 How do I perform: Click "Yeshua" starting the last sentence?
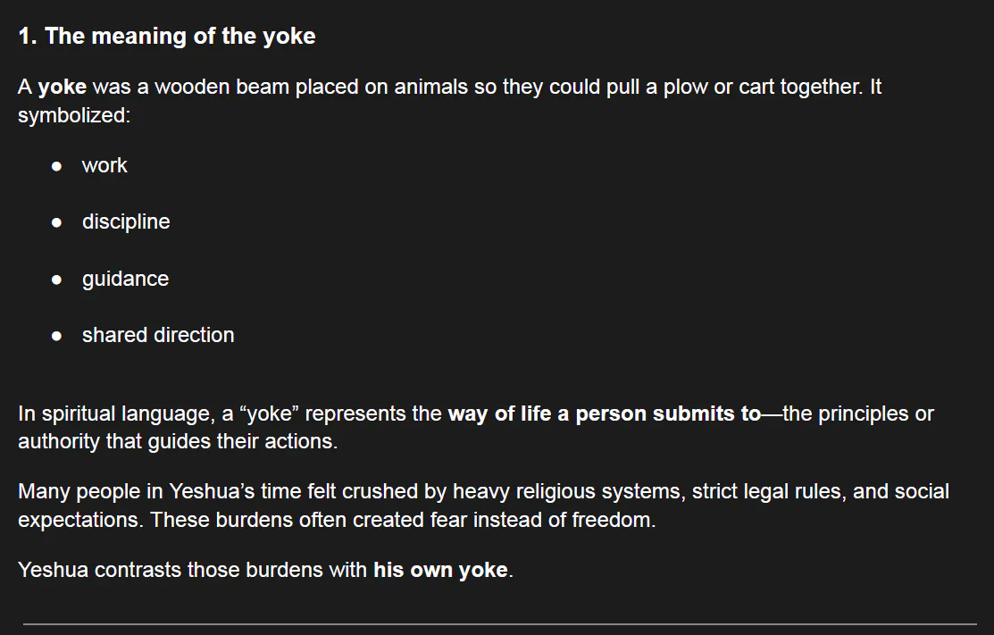coord(53,570)
